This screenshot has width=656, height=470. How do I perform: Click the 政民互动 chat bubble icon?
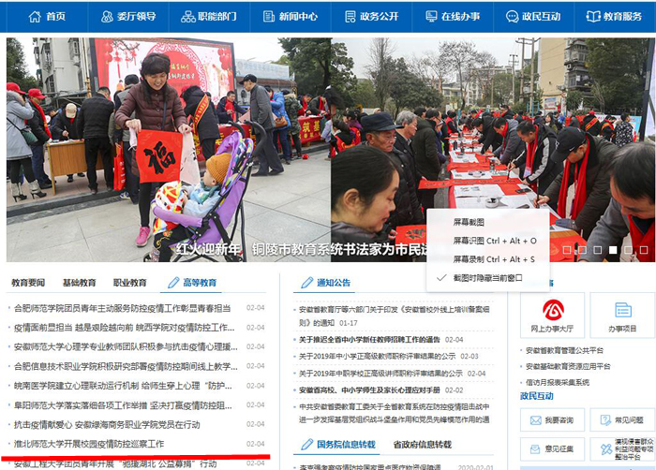[x=512, y=17]
